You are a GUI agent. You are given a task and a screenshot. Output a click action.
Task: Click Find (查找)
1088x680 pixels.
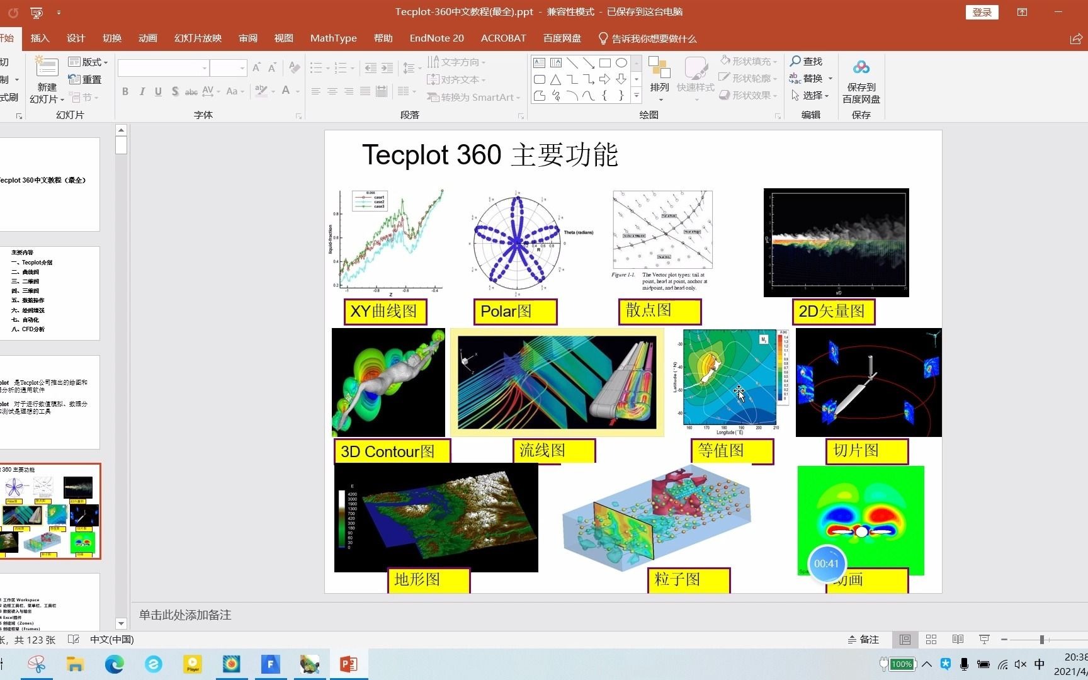[x=806, y=61]
